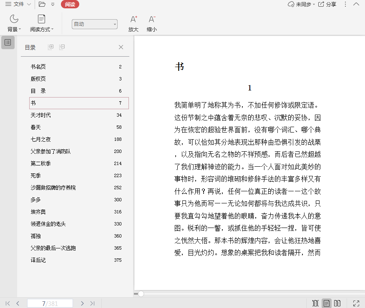
Task: Open the 文件 menu
Action: (x=18, y=4)
